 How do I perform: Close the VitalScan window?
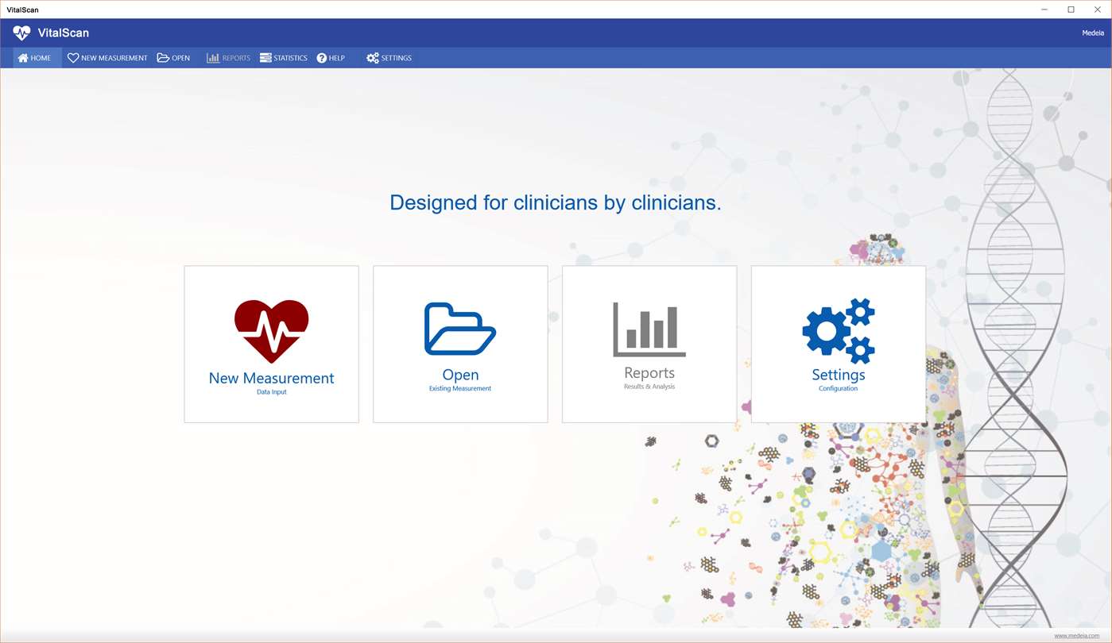1098,10
